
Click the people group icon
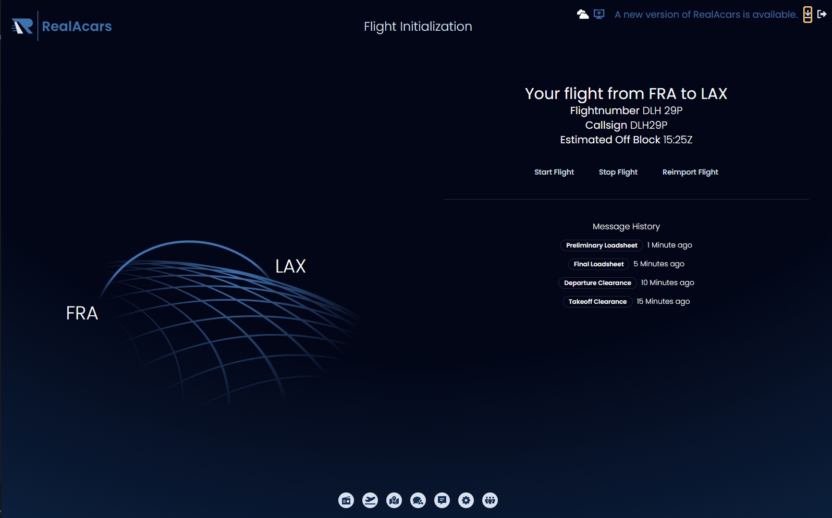[x=490, y=500]
